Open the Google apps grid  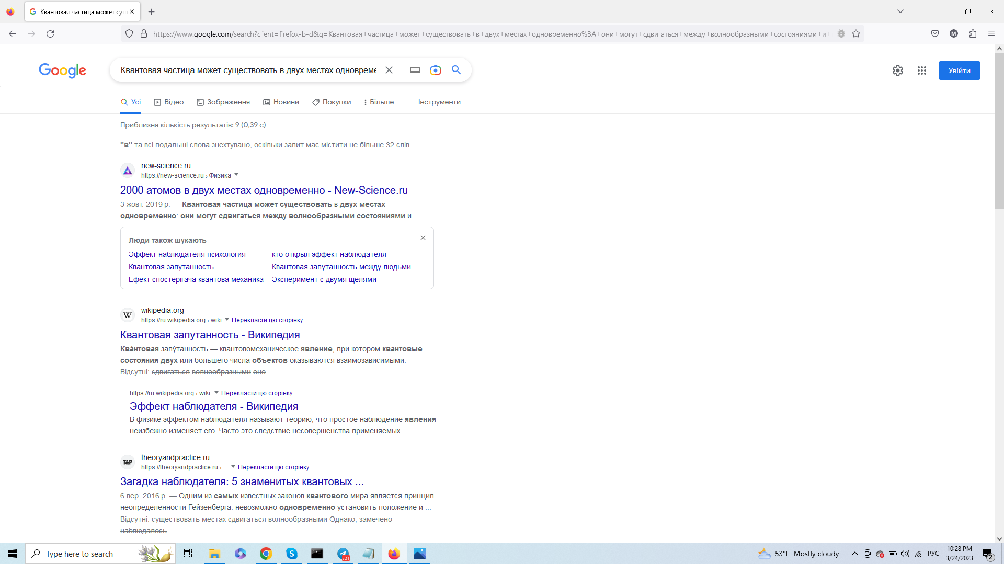[x=922, y=70]
